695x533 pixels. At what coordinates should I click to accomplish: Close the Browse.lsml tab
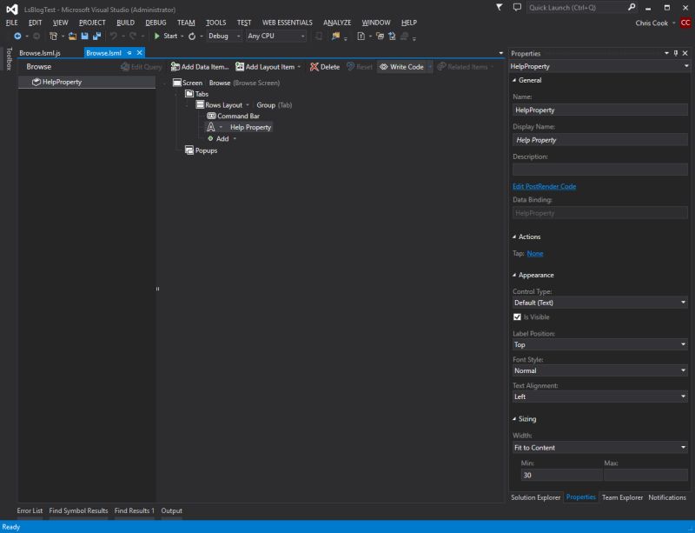[x=140, y=53]
